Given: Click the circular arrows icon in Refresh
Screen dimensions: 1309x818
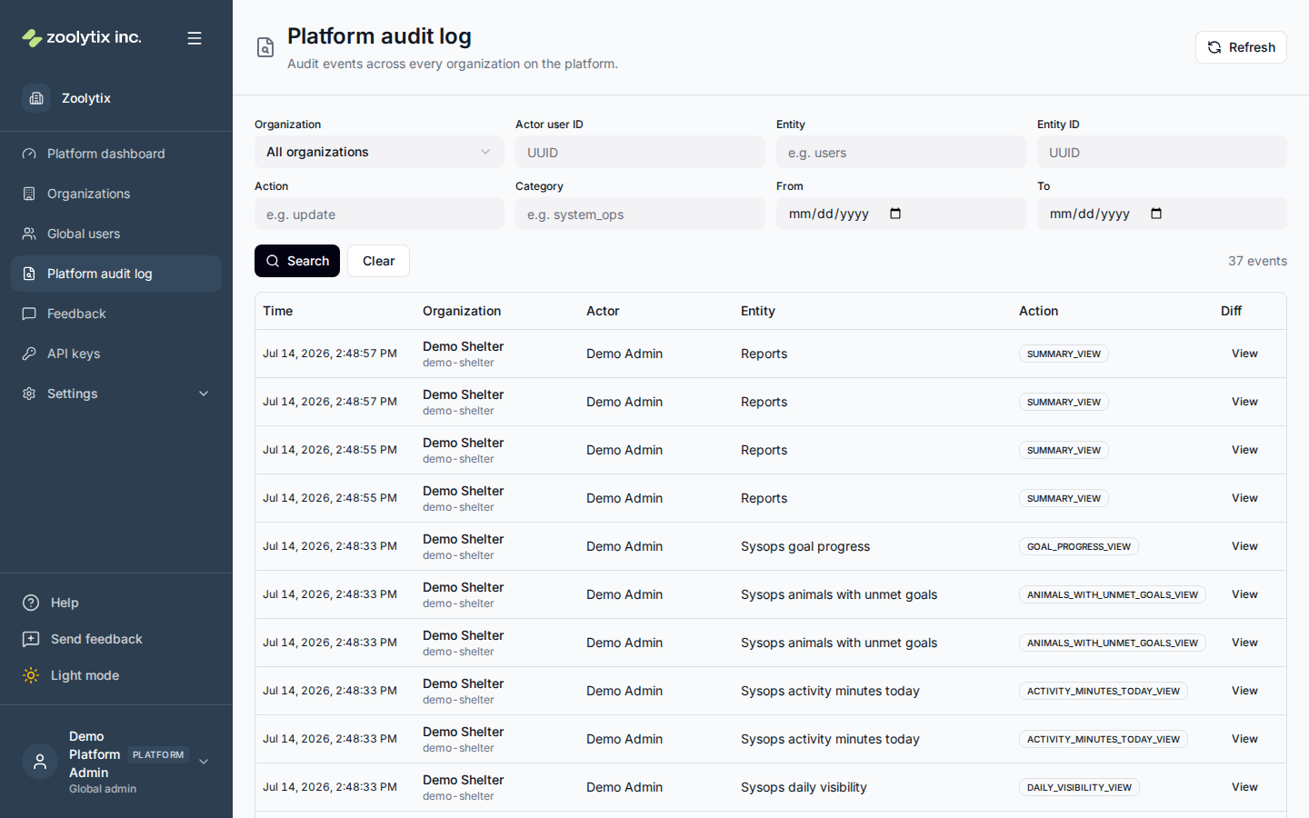Looking at the screenshot, I should [1214, 47].
